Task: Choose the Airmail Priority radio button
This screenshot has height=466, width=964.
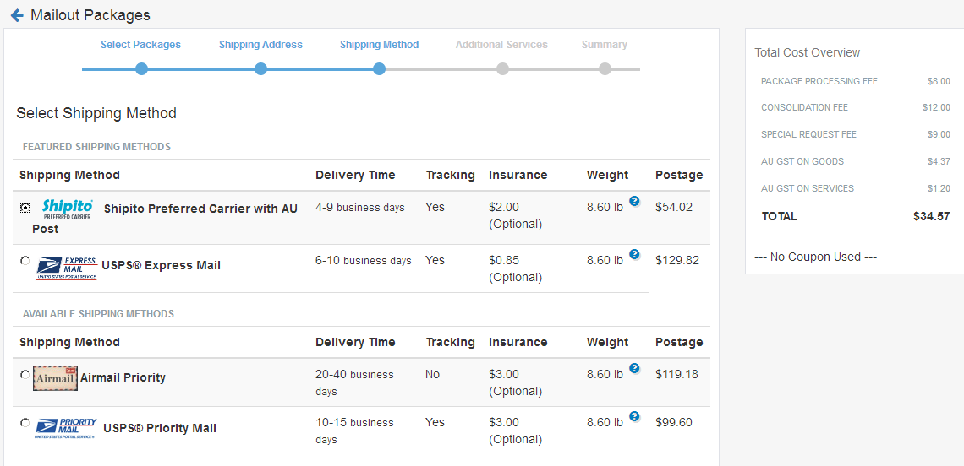Action: coord(25,374)
